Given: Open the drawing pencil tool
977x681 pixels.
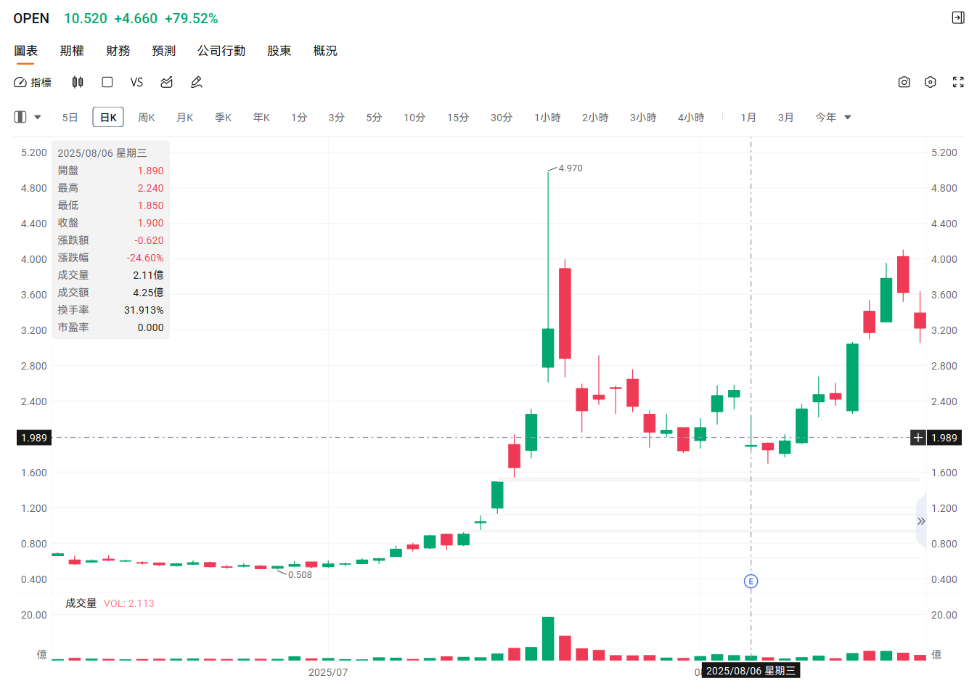Looking at the screenshot, I should click(x=196, y=83).
